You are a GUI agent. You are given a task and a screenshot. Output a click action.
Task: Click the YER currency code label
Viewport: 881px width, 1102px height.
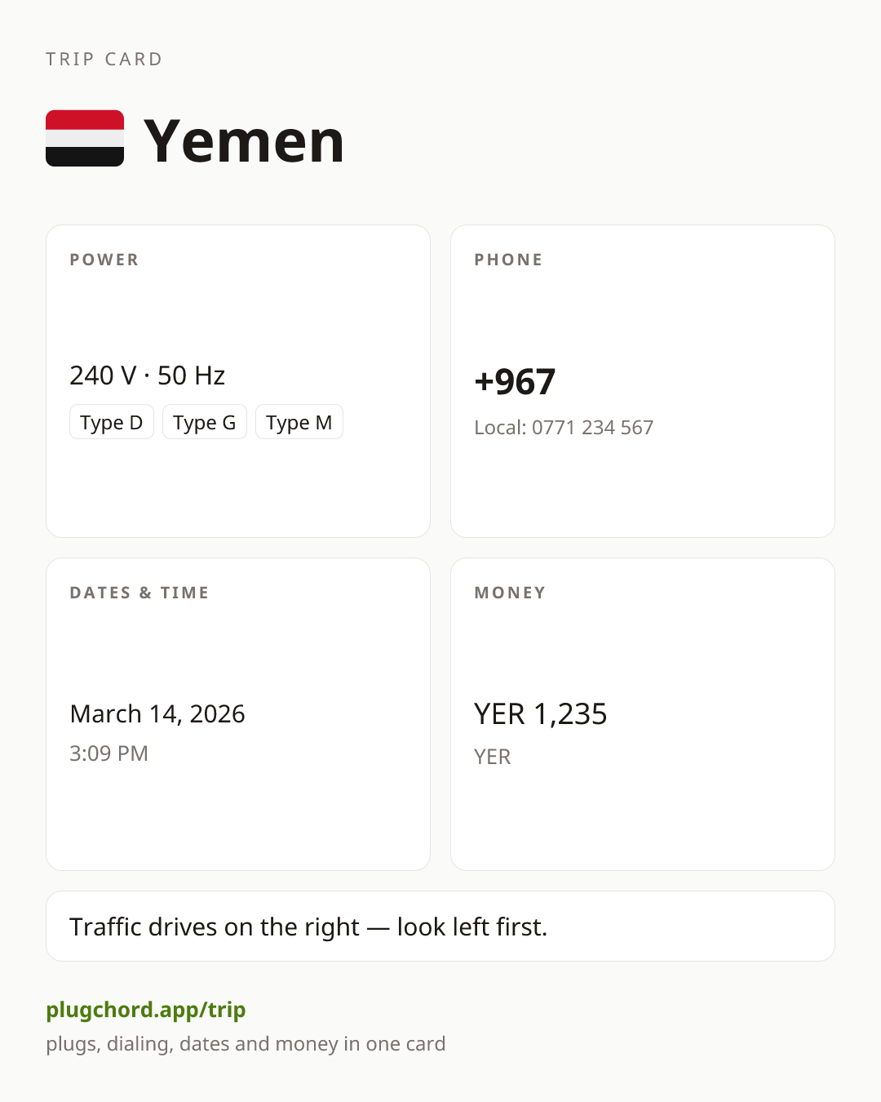(x=493, y=757)
